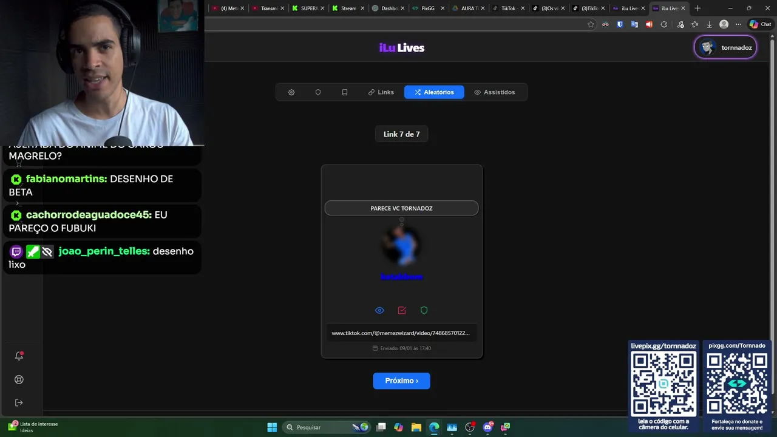Open Task View on the taskbar

pos(381,427)
